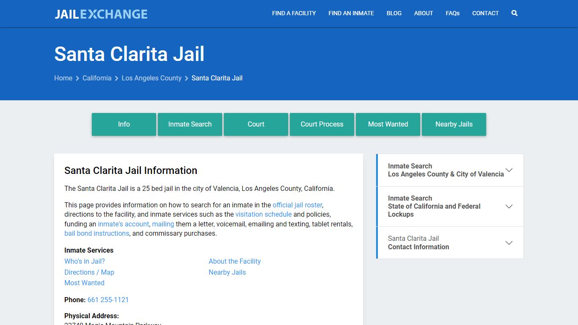Call phone number 661 255-1121

click(x=108, y=300)
